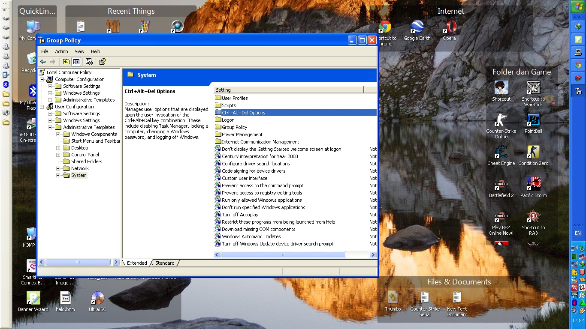586x329 pixels.
Task: Select Download missing COM components setting
Action: pyautogui.click(x=258, y=229)
